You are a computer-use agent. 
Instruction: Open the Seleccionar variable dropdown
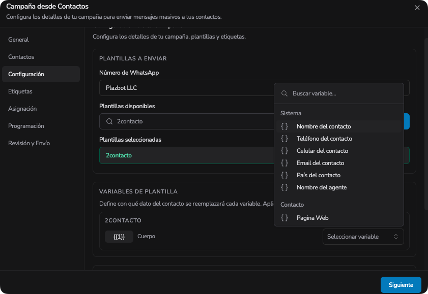(363, 237)
